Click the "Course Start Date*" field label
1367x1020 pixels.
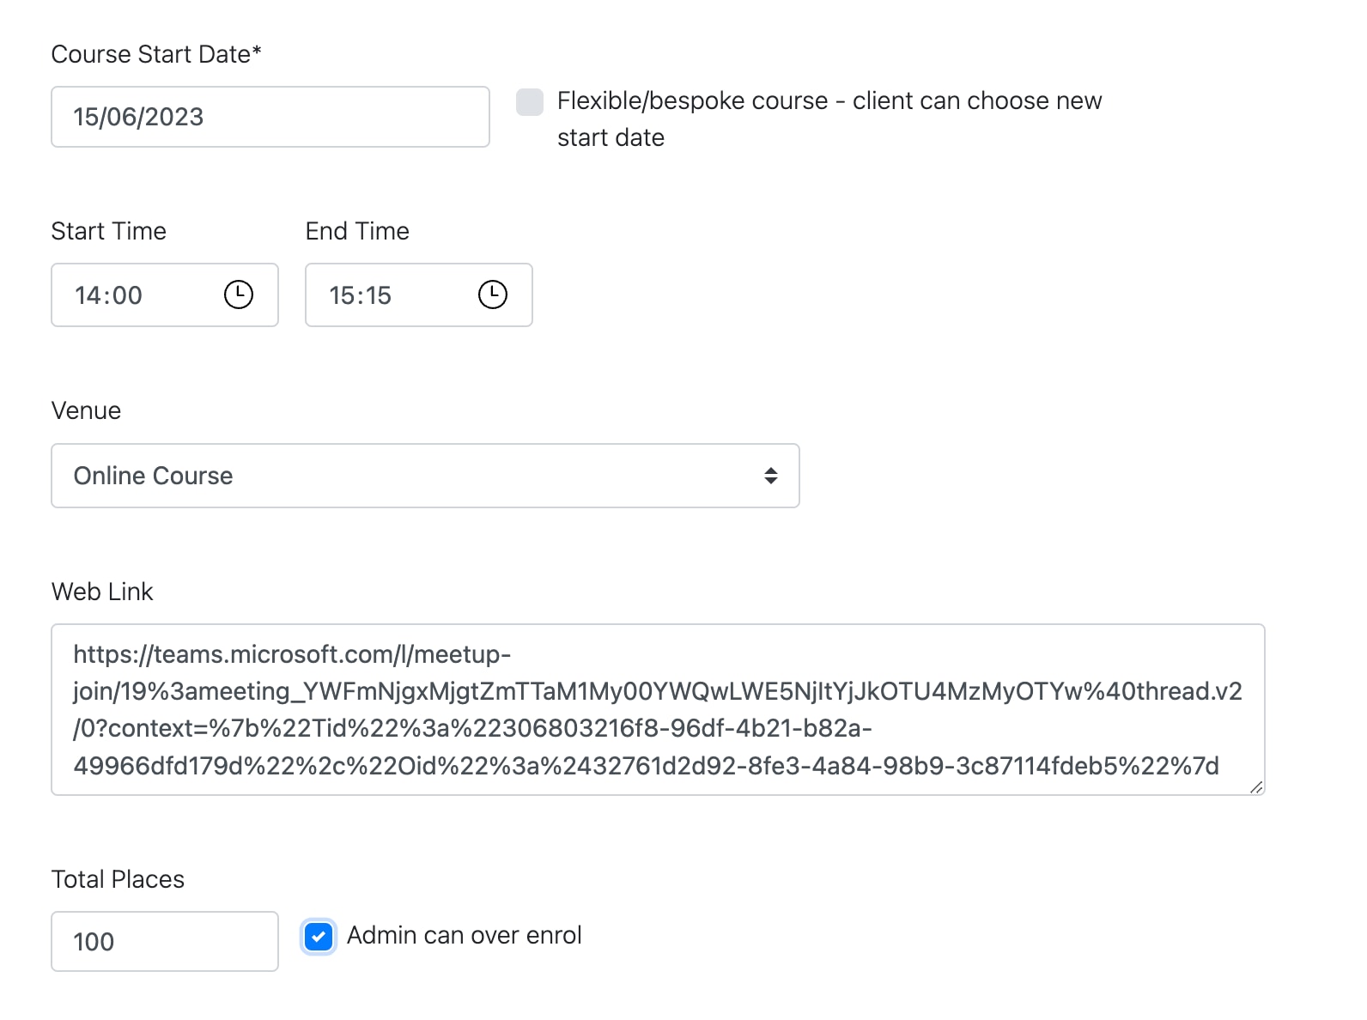coord(156,54)
